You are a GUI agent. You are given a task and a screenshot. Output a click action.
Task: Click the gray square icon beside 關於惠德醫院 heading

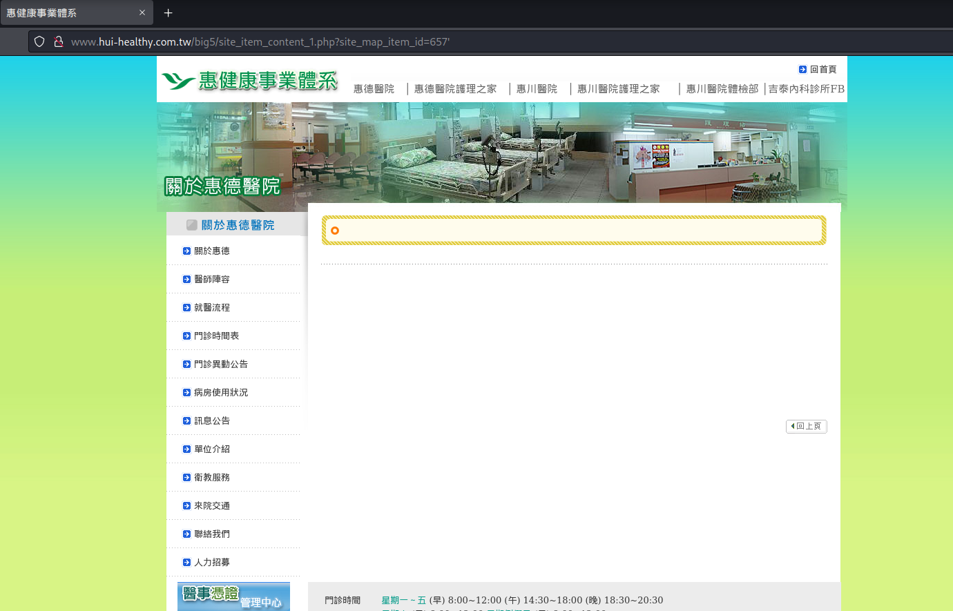(x=192, y=225)
